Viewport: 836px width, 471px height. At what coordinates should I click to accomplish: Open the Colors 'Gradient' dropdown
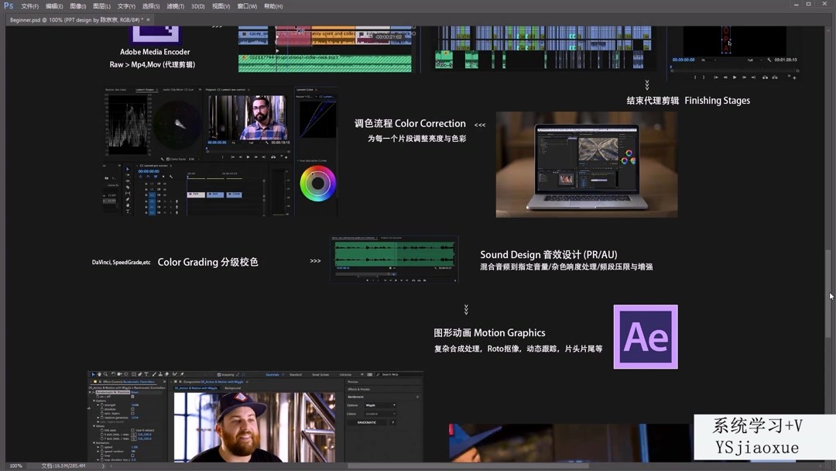(x=381, y=414)
